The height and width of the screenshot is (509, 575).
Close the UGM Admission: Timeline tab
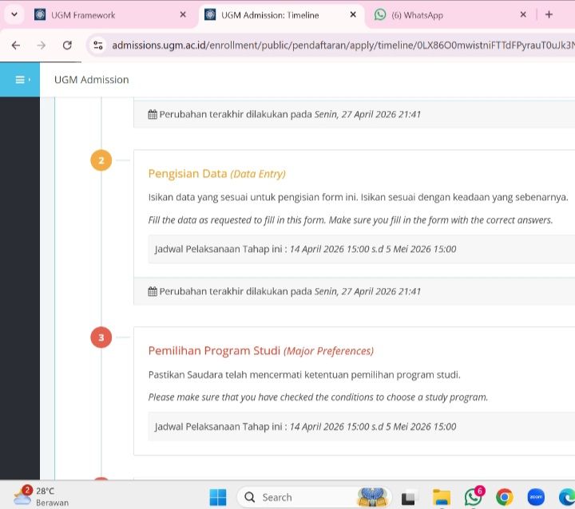(x=353, y=14)
